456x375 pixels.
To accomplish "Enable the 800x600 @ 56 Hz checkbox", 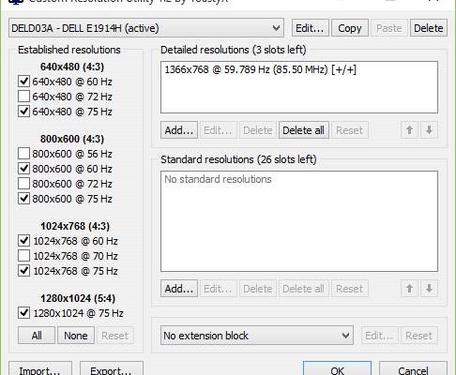I will pos(23,154).
